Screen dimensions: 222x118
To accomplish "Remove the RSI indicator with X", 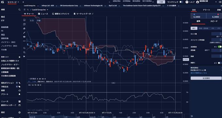I will (x=40, y=85).
